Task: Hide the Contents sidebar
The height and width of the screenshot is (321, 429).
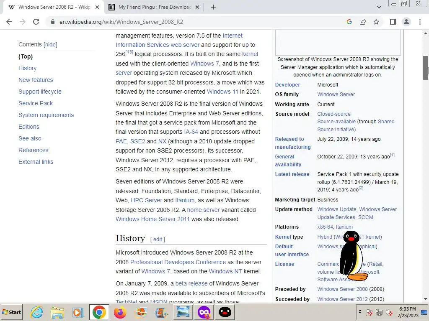Action: click(x=51, y=44)
